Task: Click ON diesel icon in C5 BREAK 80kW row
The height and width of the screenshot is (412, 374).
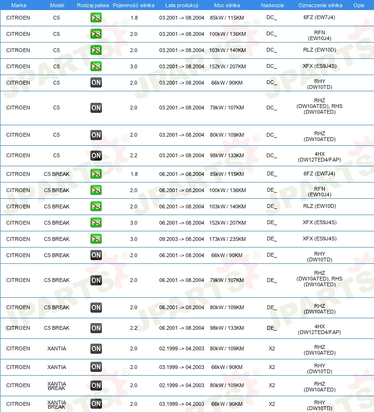Action: point(96,308)
